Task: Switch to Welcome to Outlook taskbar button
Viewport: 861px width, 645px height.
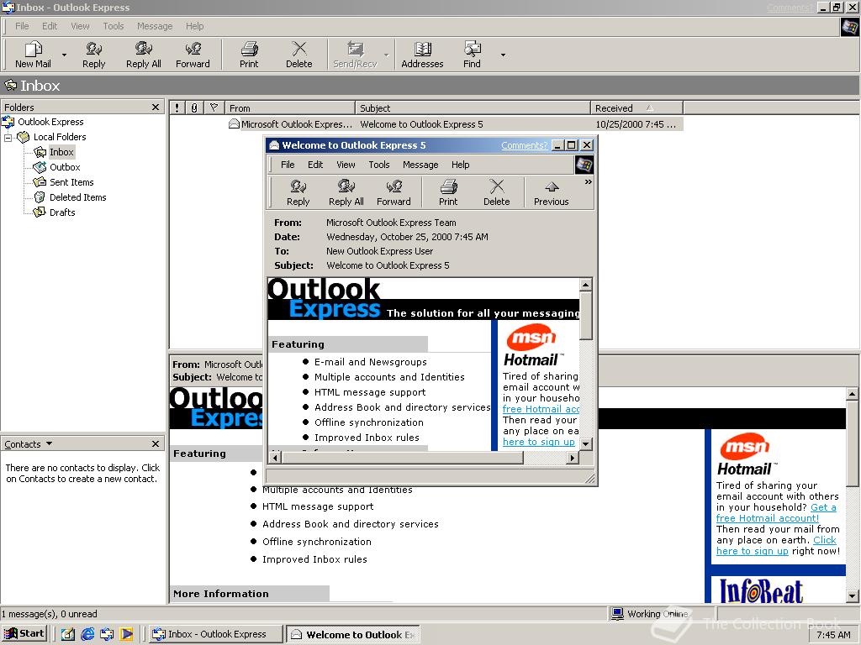Action: (x=354, y=635)
